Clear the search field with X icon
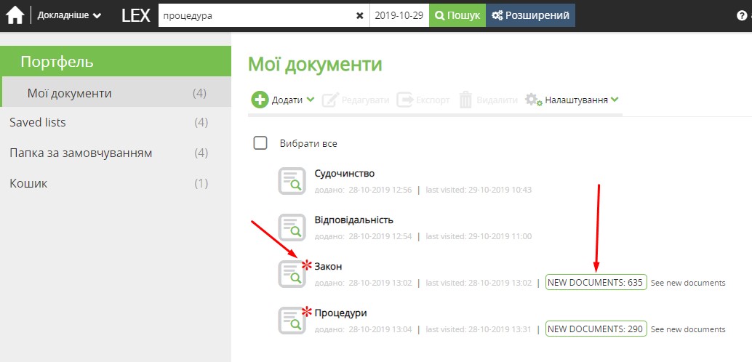The height and width of the screenshot is (362, 752). 359,15
